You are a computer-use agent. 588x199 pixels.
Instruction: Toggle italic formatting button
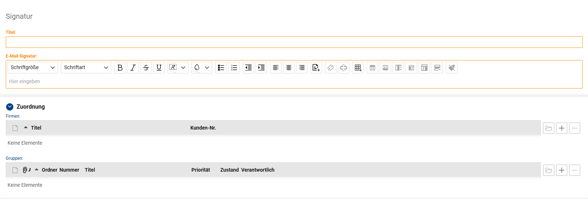point(133,68)
